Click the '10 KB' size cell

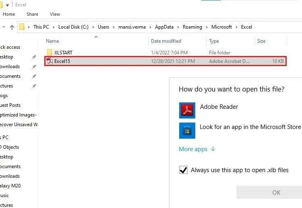click(278, 61)
